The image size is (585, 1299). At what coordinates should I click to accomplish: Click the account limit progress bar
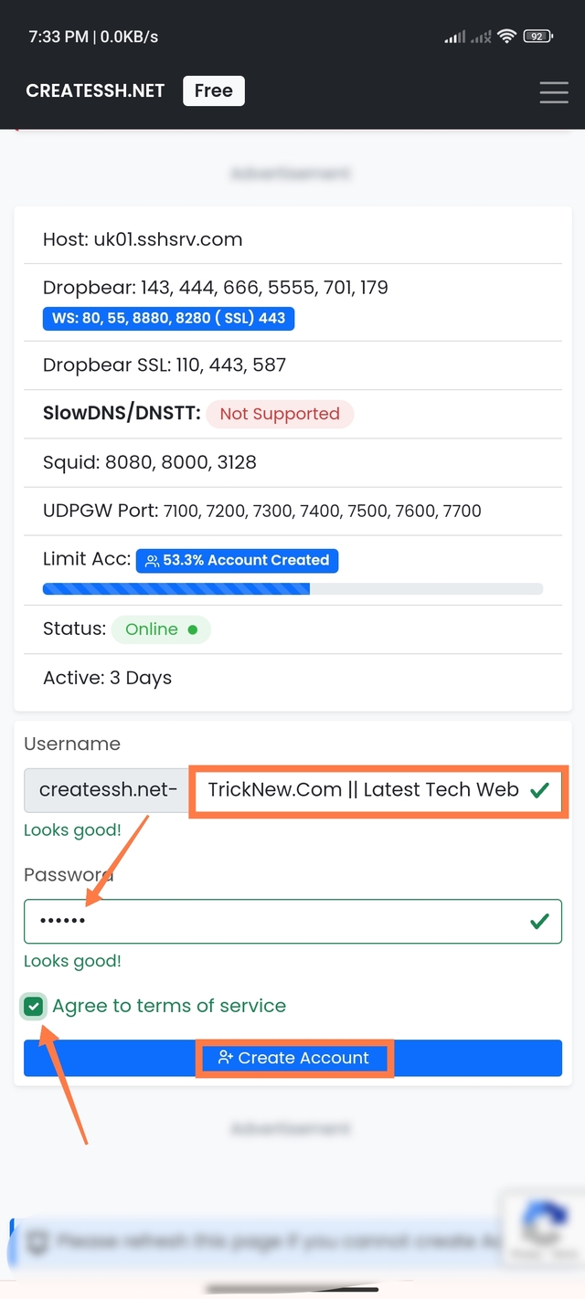[x=292, y=589]
